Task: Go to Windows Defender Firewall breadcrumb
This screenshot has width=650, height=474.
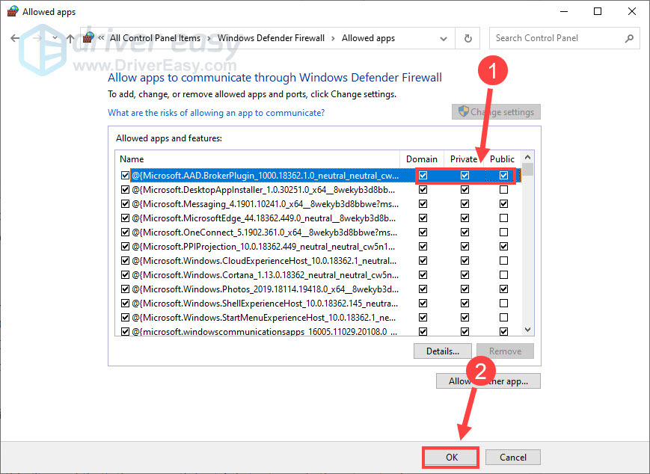Action: (271, 38)
